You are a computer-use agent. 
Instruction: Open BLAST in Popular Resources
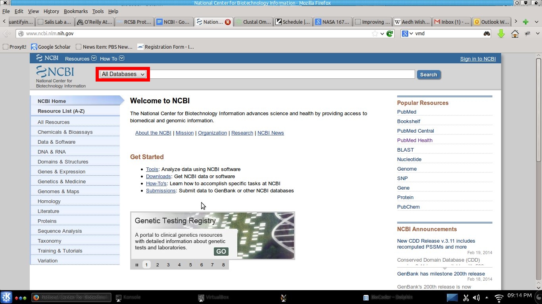coord(406,150)
